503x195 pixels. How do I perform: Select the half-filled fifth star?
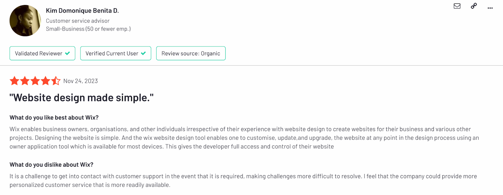point(56,81)
